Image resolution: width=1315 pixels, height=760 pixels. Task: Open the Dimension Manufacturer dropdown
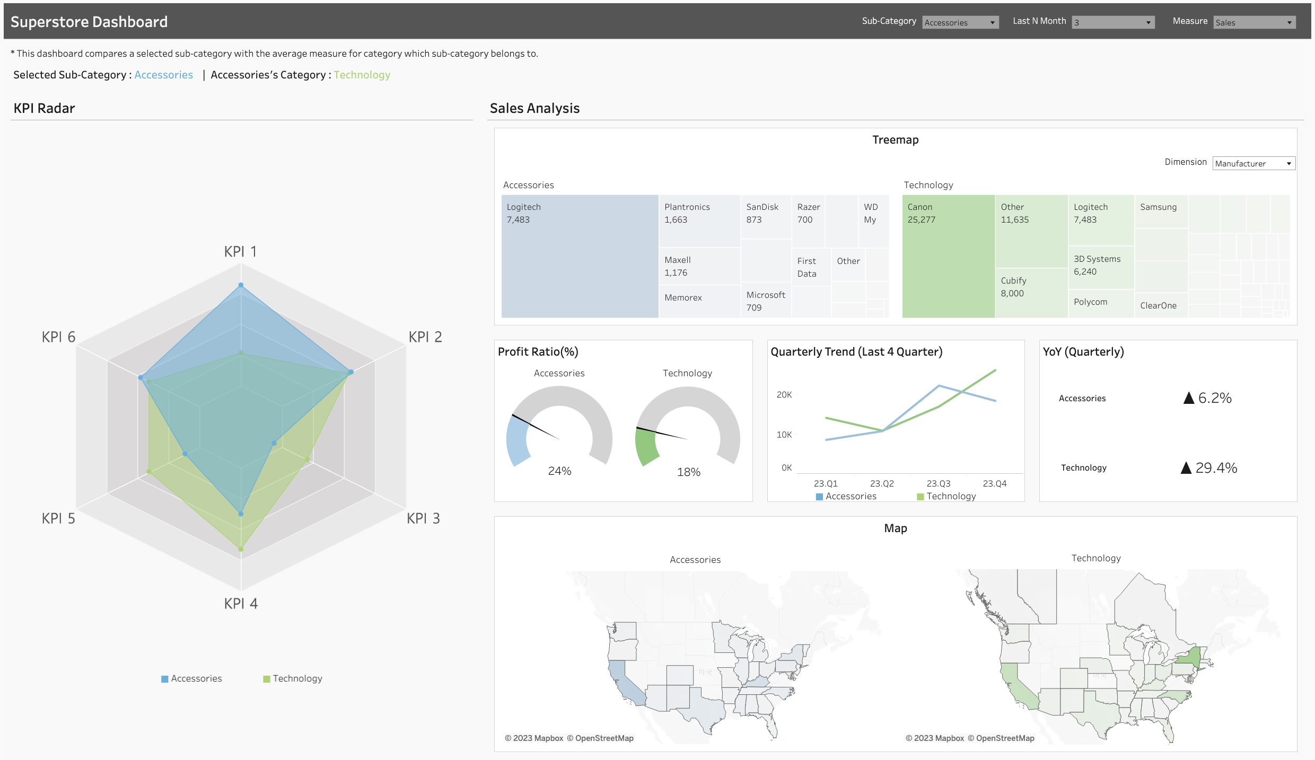click(x=1253, y=163)
